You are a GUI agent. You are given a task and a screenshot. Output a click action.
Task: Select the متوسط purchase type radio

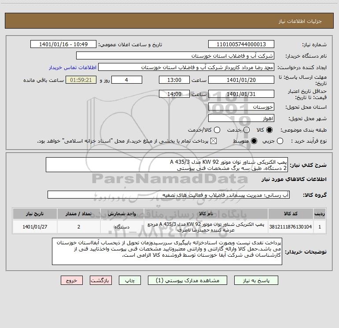[x=254, y=141]
